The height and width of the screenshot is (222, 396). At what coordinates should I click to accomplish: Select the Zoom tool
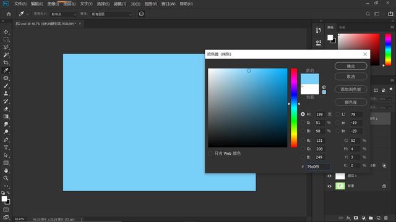[6, 178]
